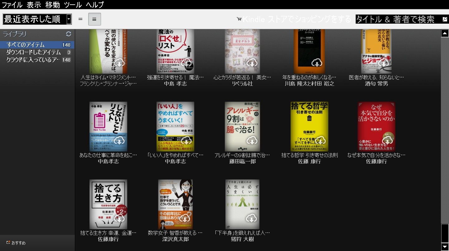The width and height of the screenshot is (449, 251).
Task: Download 年を重ねるのが楽しくなる book via cloud icon
Action: [x=317, y=63]
